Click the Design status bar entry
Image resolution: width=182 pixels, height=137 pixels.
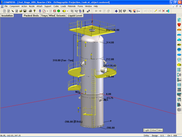pos(155,136)
